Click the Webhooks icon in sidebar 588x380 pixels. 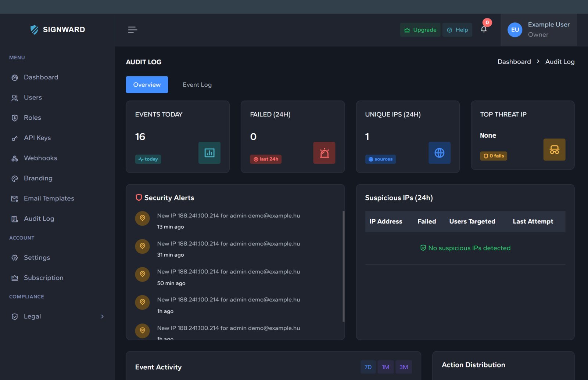pos(15,158)
